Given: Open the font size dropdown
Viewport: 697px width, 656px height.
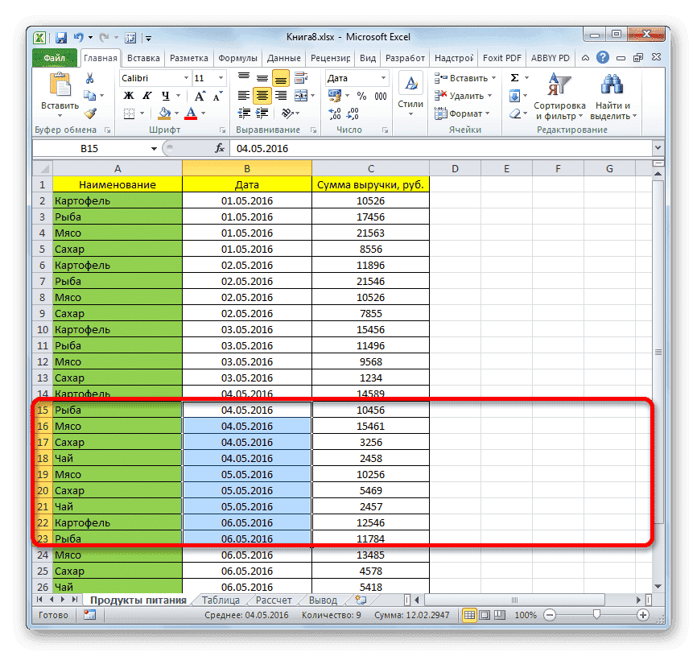Looking at the screenshot, I should click(220, 77).
